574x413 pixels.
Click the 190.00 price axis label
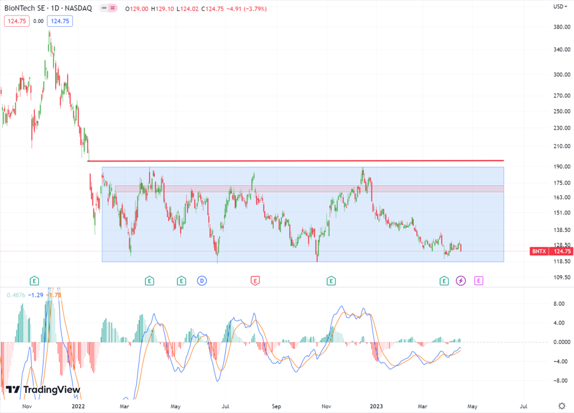562,167
